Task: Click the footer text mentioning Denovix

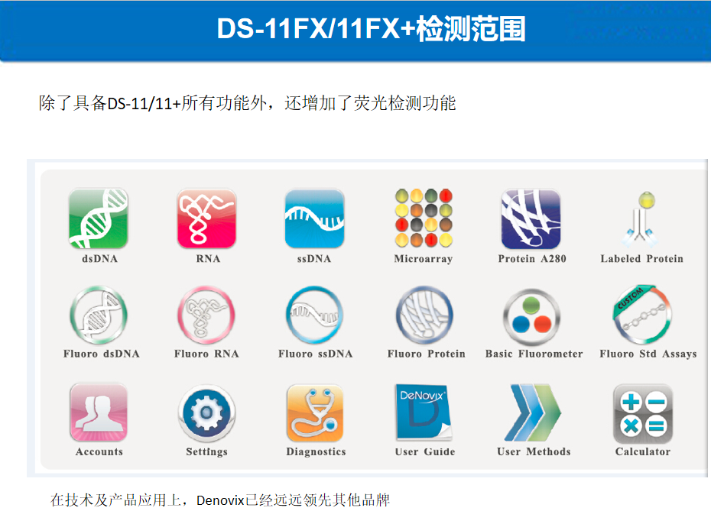Action: (220, 500)
